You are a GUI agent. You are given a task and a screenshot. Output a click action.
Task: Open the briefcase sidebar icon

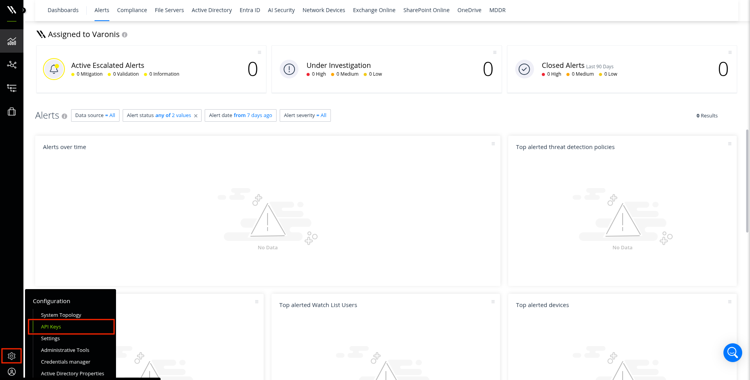[12, 112]
